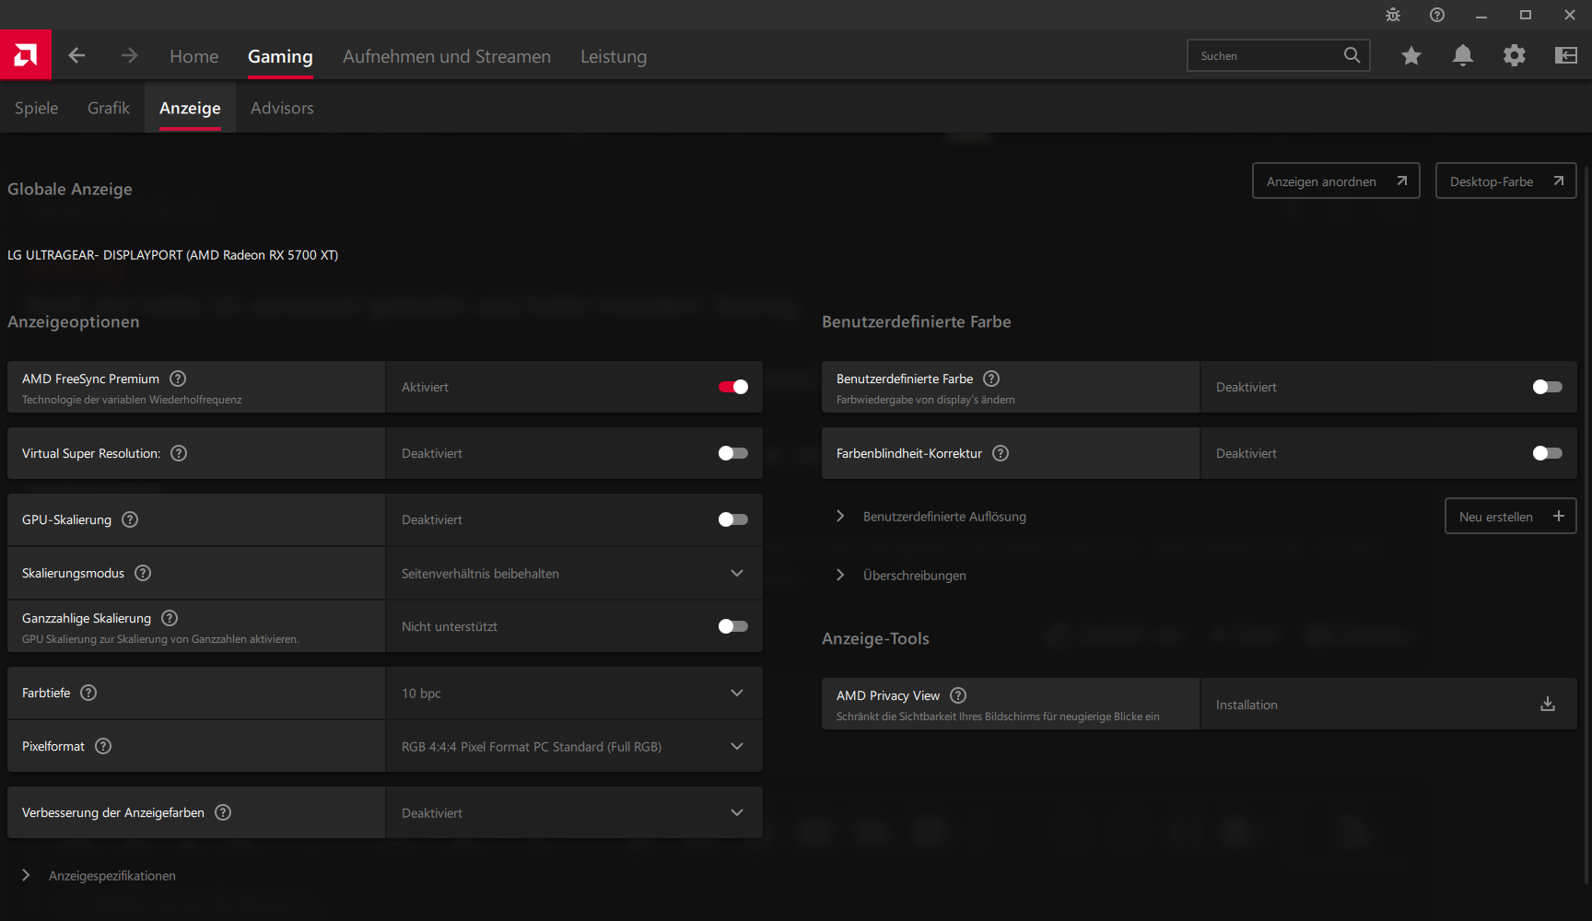Switch to Advisors sub-tab
Screen dimensions: 1592x921
tap(282, 108)
